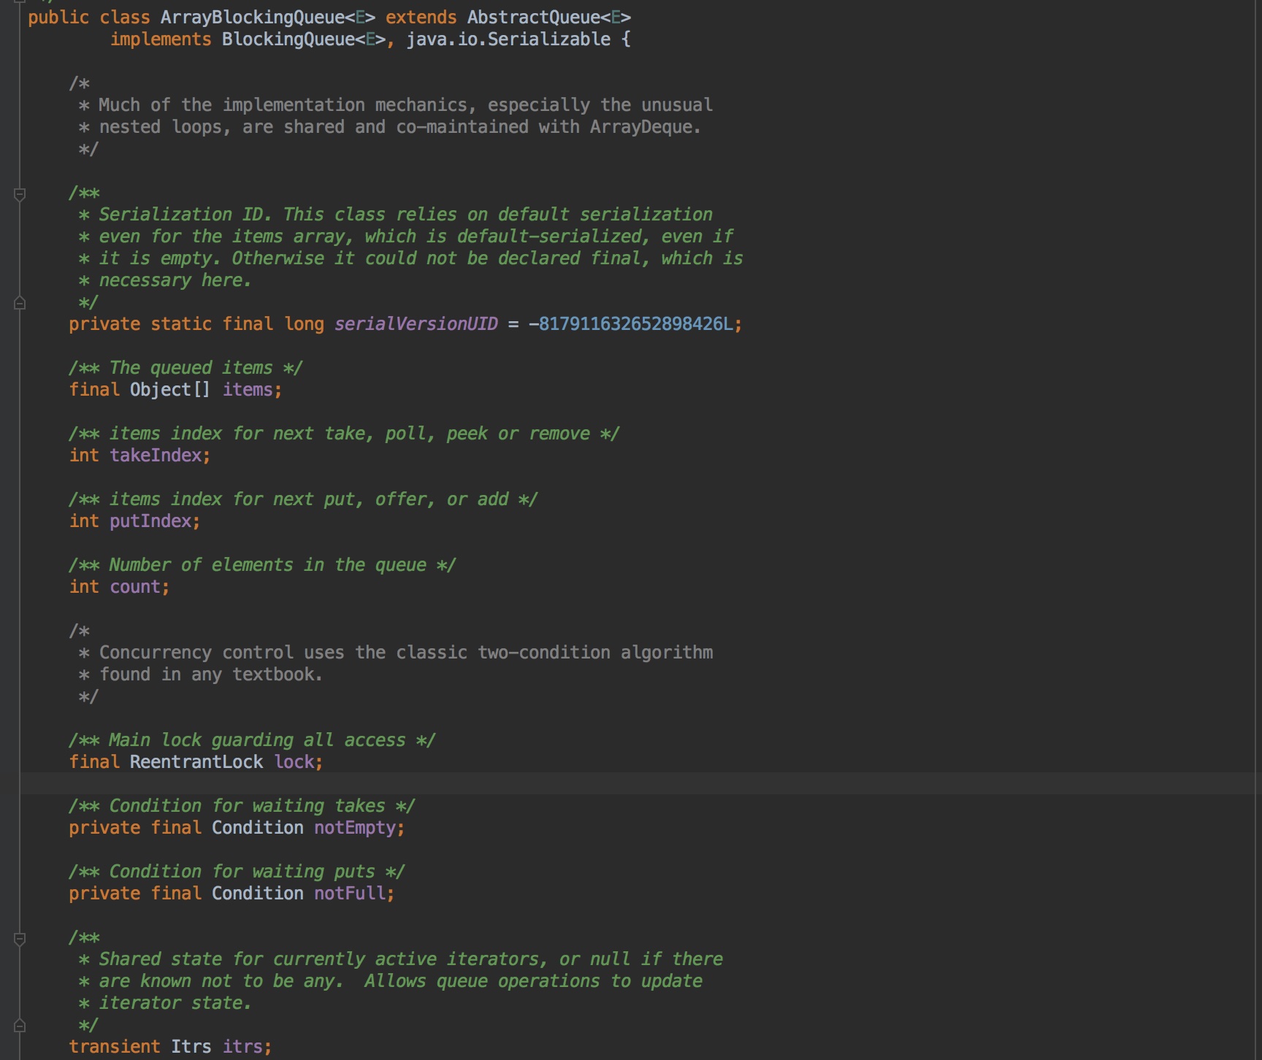Click fold end marker above 'transient Itrs itrs'
Viewport: 1262px width, 1060px height.
coord(20,1026)
